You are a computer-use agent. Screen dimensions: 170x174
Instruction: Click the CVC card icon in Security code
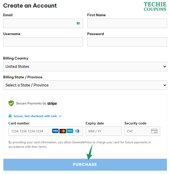[x=154, y=131]
